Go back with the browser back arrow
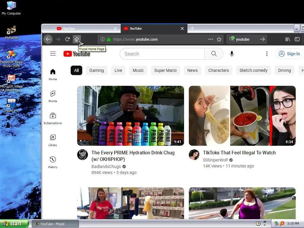This screenshot has height=228, width=304. 48,39
